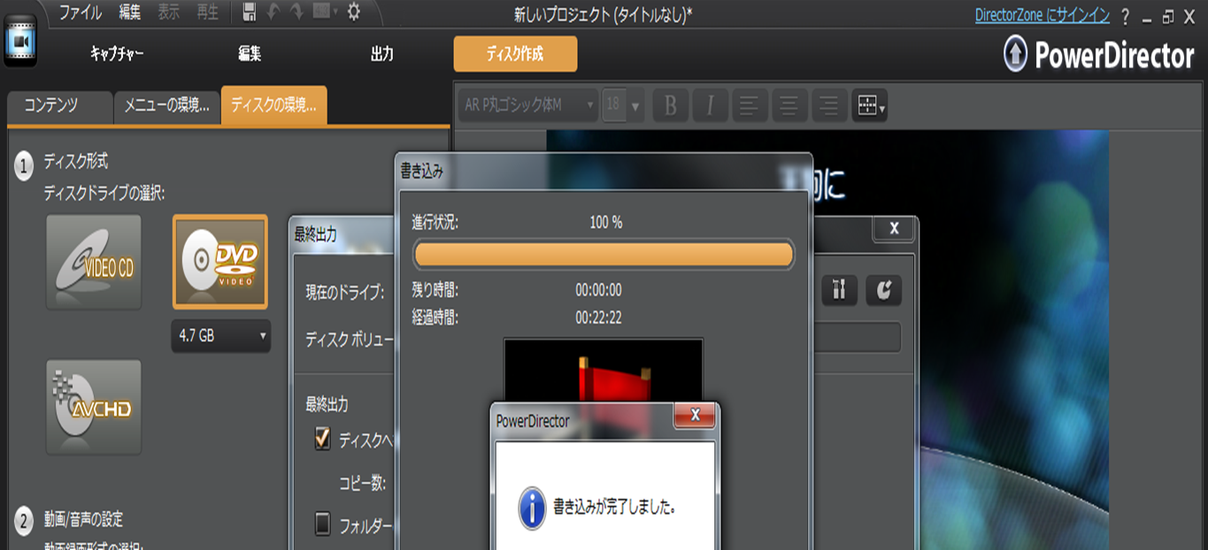This screenshot has width=1208, height=550.
Task: Toggle italic text formatting (I)
Action: [709, 106]
